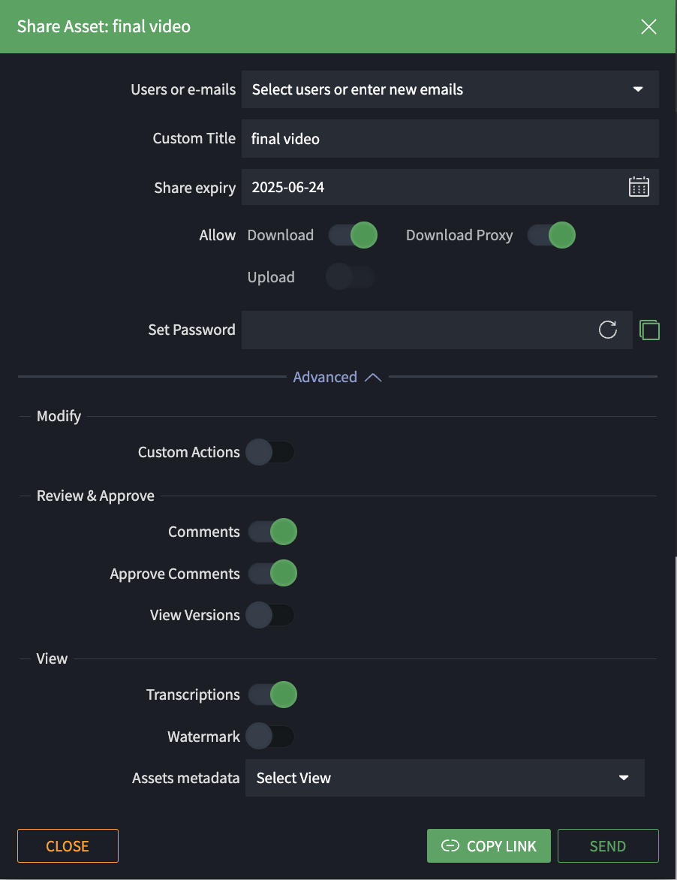Click the Review & Approve section label
Image resolution: width=677 pixels, height=880 pixels.
pyautogui.click(x=95, y=496)
